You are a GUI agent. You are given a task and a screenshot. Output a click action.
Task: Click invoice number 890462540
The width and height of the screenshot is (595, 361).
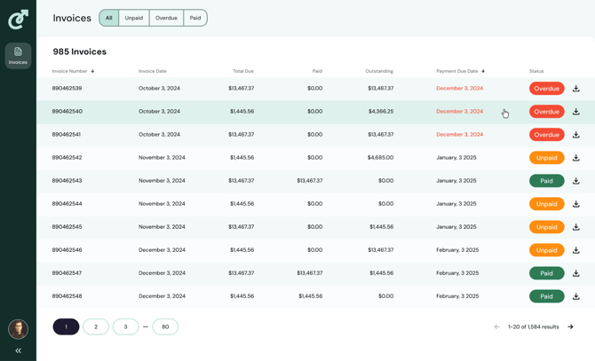67,112
